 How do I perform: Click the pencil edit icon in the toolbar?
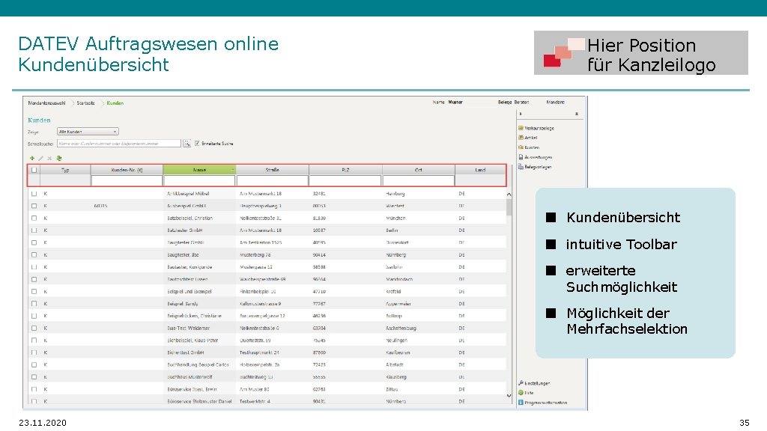coord(41,159)
